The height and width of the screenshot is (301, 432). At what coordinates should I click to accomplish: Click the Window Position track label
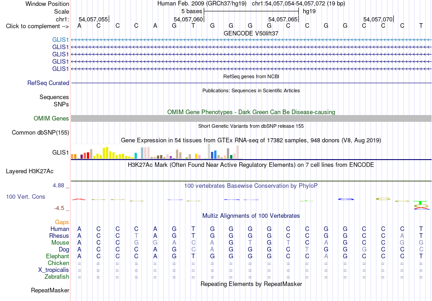click(47, 4)
